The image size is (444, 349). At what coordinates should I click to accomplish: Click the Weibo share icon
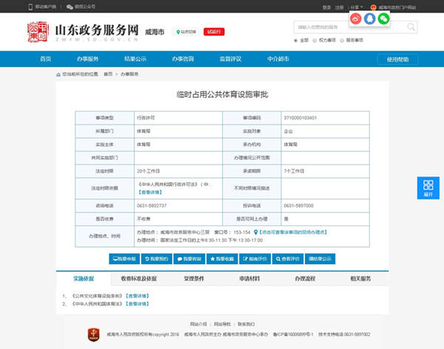pyautogui.click(x=356, y=19)
